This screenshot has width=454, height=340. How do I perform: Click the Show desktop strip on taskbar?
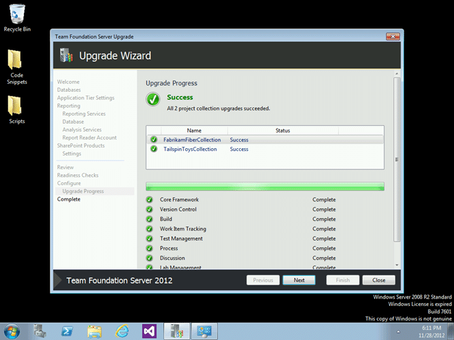pos(451,331)
